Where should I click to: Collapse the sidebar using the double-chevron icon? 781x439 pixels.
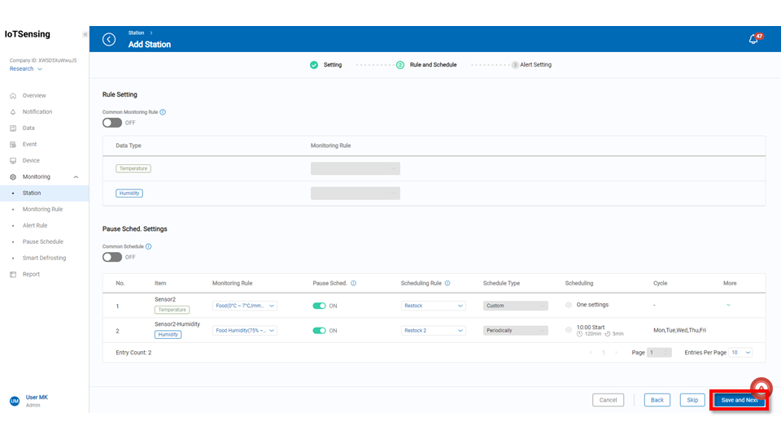click(85, 35)
